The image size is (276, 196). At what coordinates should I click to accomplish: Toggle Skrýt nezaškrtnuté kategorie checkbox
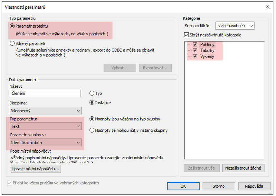coord(186,35)
